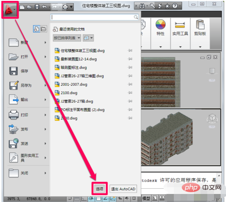Expand the arrow under 实用工具 panel
226x202 pixels.
tap(181, 47)
